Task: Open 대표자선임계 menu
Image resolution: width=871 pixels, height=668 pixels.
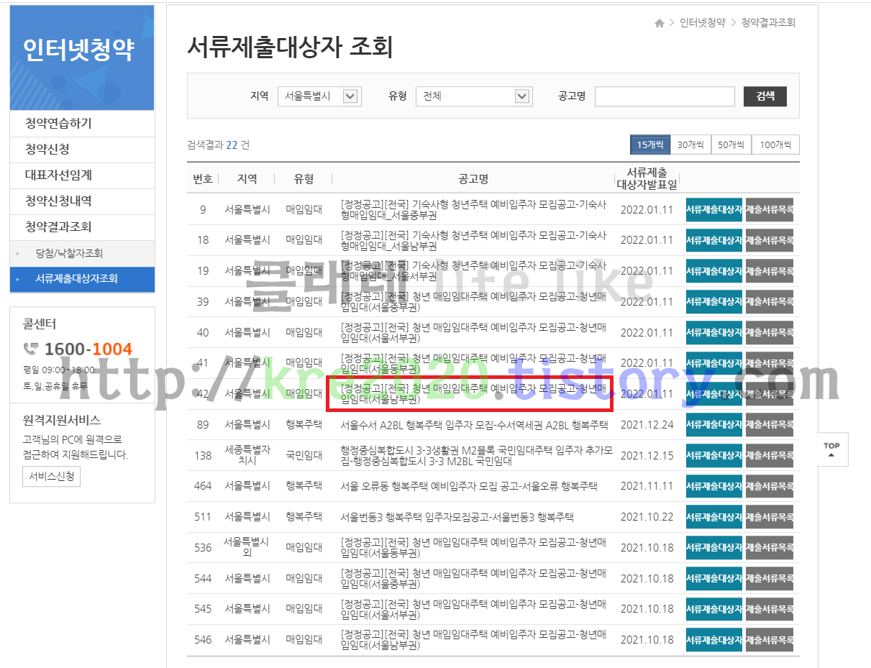Action: click(x=82, y=175)
